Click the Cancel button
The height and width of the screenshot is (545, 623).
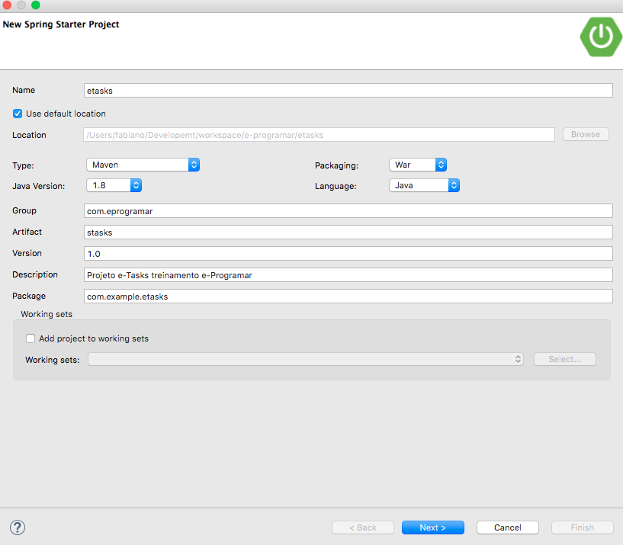tap(508, 527)
